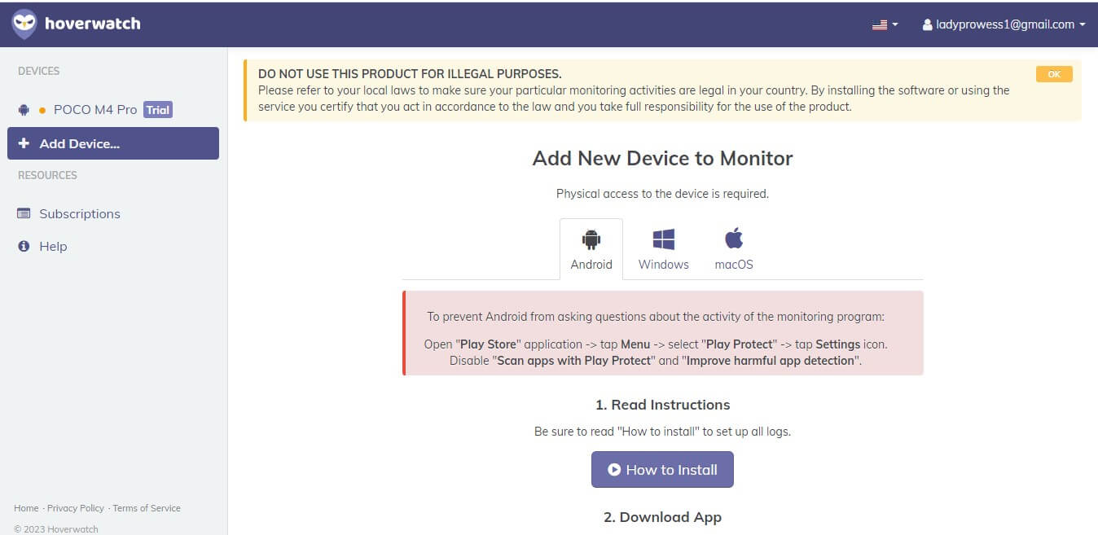Click the "DO NOT USE THIS PRODUCT FOR ILLEGAL PURPOSES." text
The image size is (1098, 535).
coord(410,74)
